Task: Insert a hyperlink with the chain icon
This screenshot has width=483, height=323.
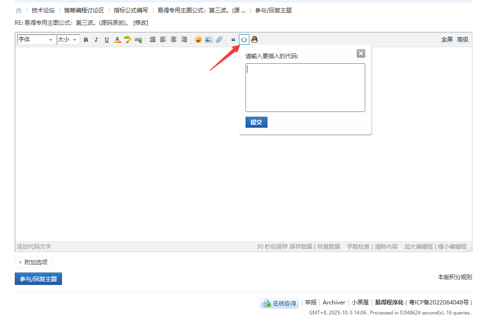Action: [x=138, y=40]
